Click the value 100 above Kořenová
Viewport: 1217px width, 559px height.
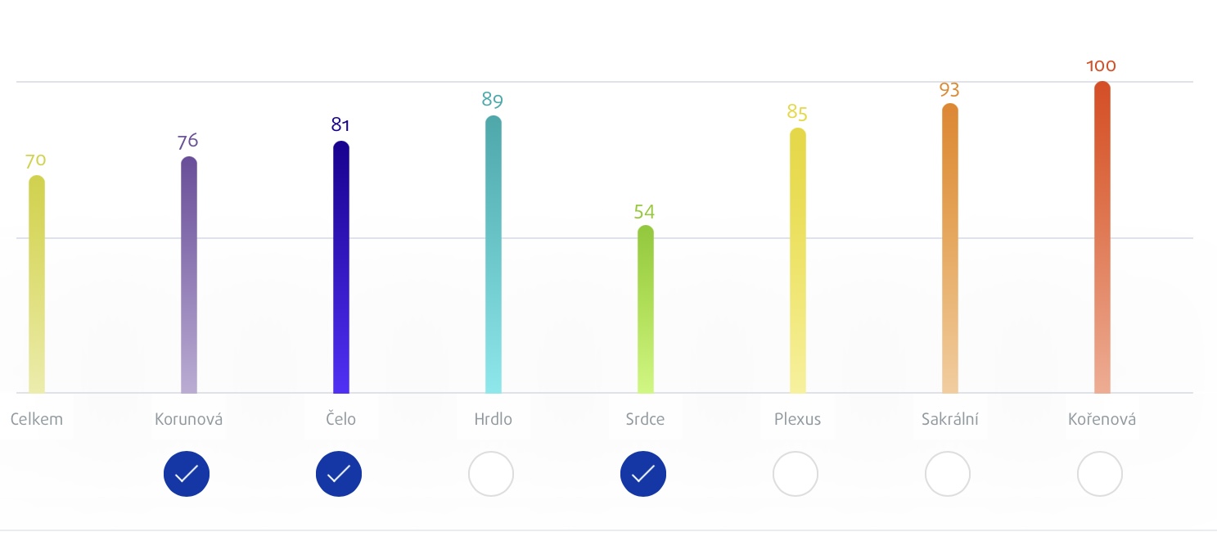[1102, 66]
